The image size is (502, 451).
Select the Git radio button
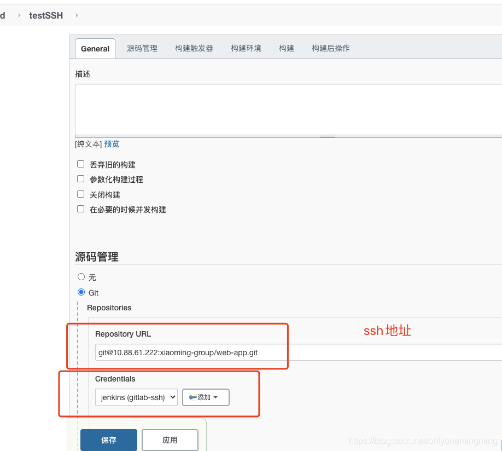pyautogui.click(x=81, y=292)
